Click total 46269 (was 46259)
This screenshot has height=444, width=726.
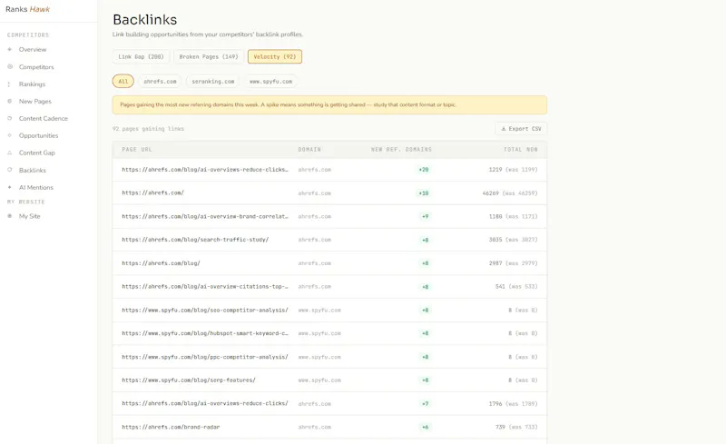(510, 193)
